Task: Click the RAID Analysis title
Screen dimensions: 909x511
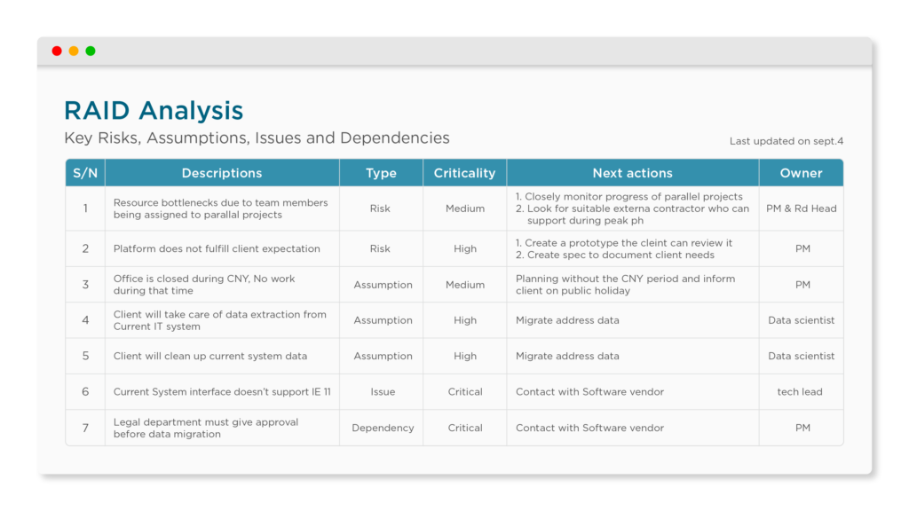Action: coord(154,111)
